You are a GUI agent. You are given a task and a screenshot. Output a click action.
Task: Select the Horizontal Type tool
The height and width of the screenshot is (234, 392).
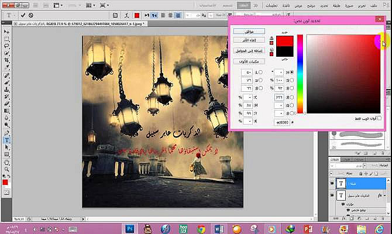(7, 140)
